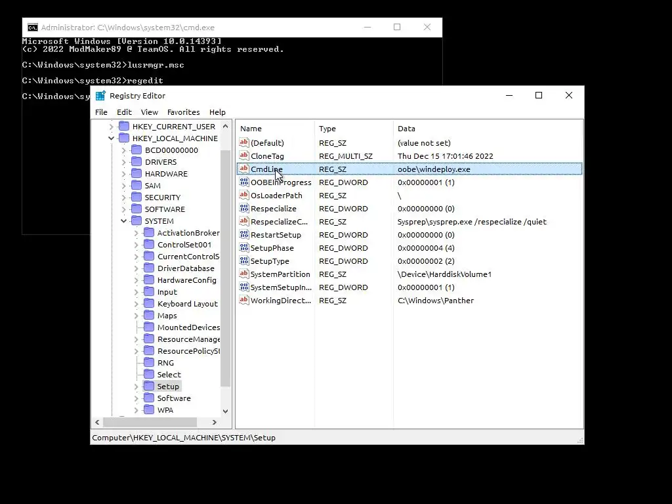Click the CmdLine string value icon
Image resolution: width=672 pixels, height=504 pixels.
click(244, 169)
